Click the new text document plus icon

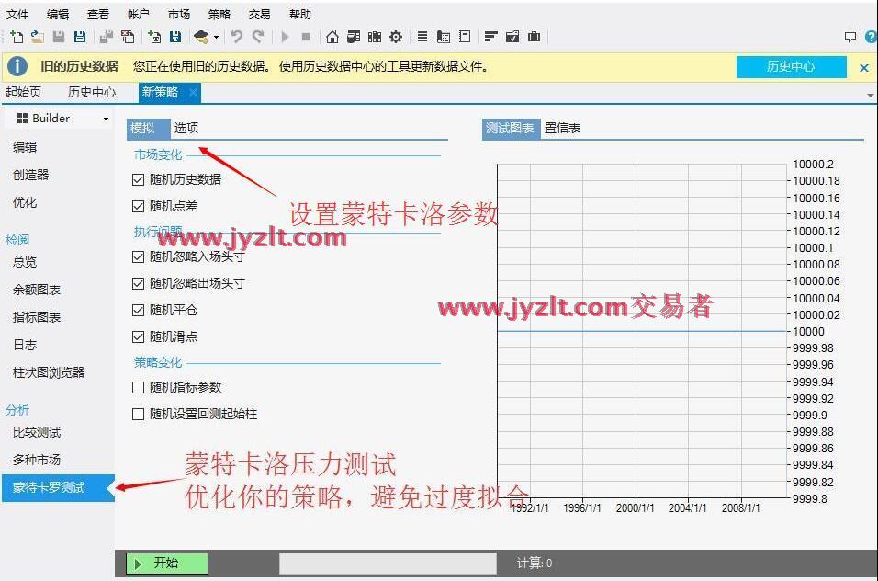point(154,37)
